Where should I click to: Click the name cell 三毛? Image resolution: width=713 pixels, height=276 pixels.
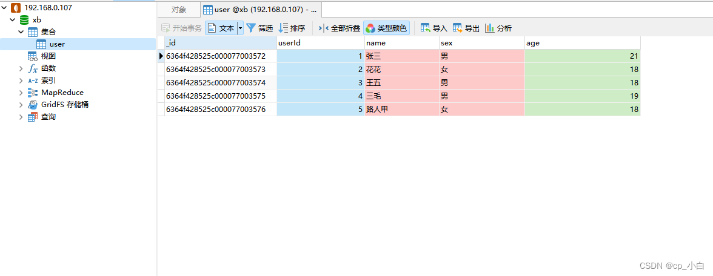pos(402,96)
